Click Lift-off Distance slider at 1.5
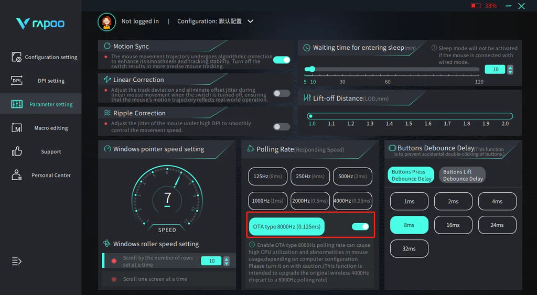 (x=409, y=116)
